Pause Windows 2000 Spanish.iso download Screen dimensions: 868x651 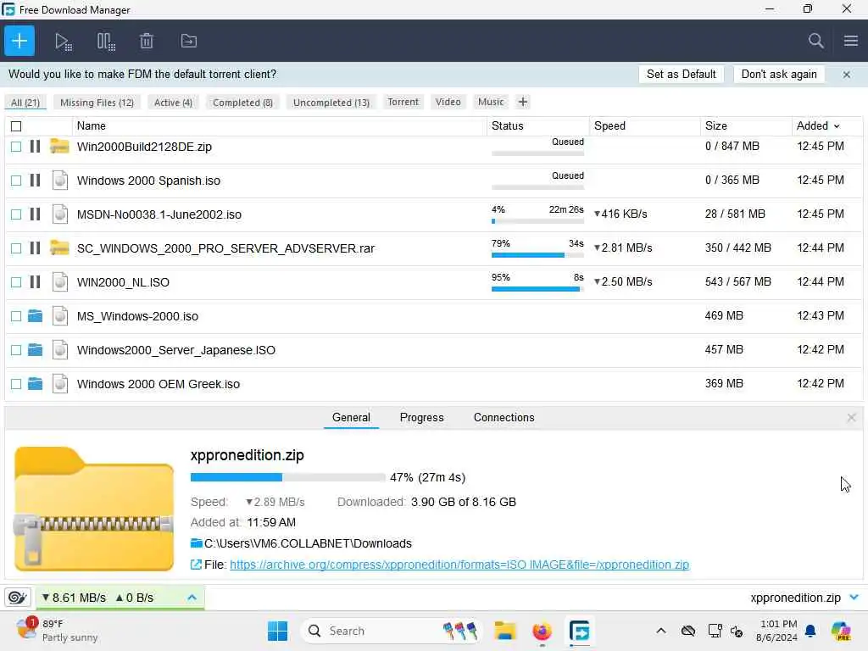[x=35, y=181]
